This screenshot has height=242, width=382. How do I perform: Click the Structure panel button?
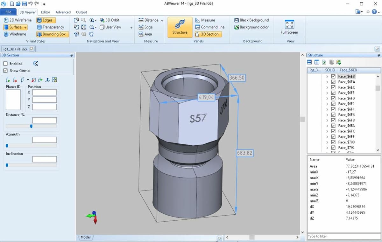(x=180, y=27)
